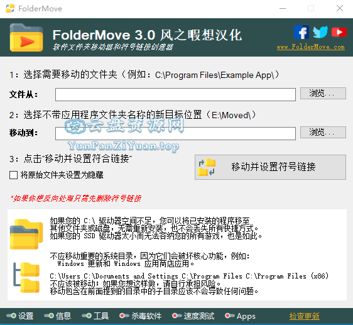Open www.FolderMove.com link
Image resolution: width=353 pixels, height=325 pixels.
coord(311,47)
